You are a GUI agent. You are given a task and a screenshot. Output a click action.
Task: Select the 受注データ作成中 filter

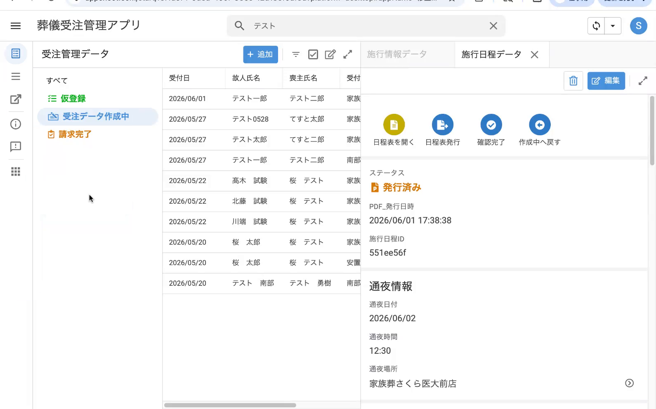(x=98, y=117)
